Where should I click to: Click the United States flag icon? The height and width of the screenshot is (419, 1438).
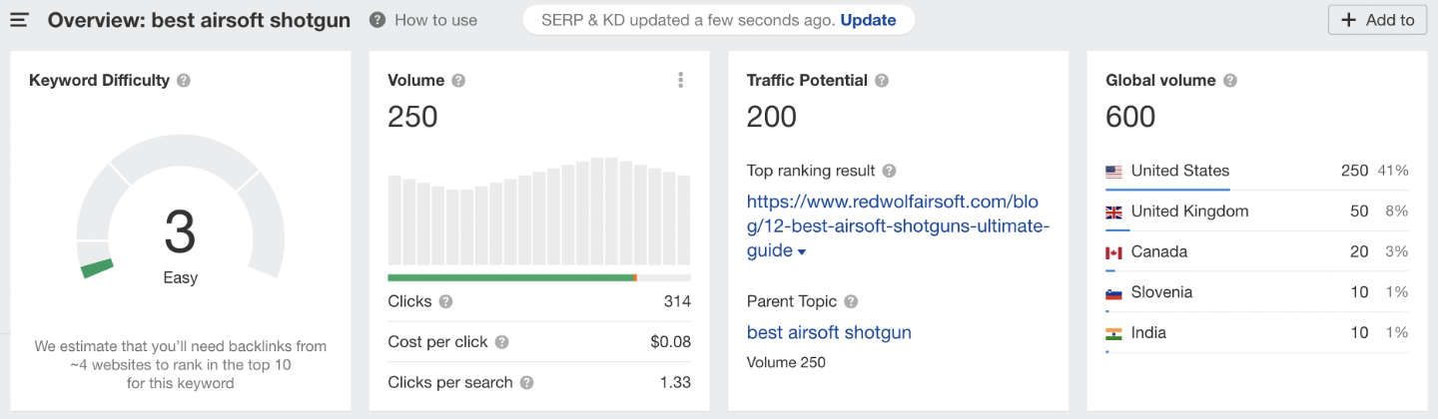click(1114, 172)
